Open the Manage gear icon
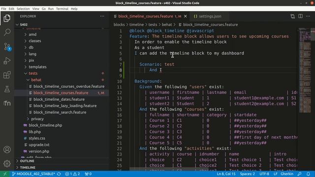Viewport: 315px width, 177px height. tap(7, 164)
